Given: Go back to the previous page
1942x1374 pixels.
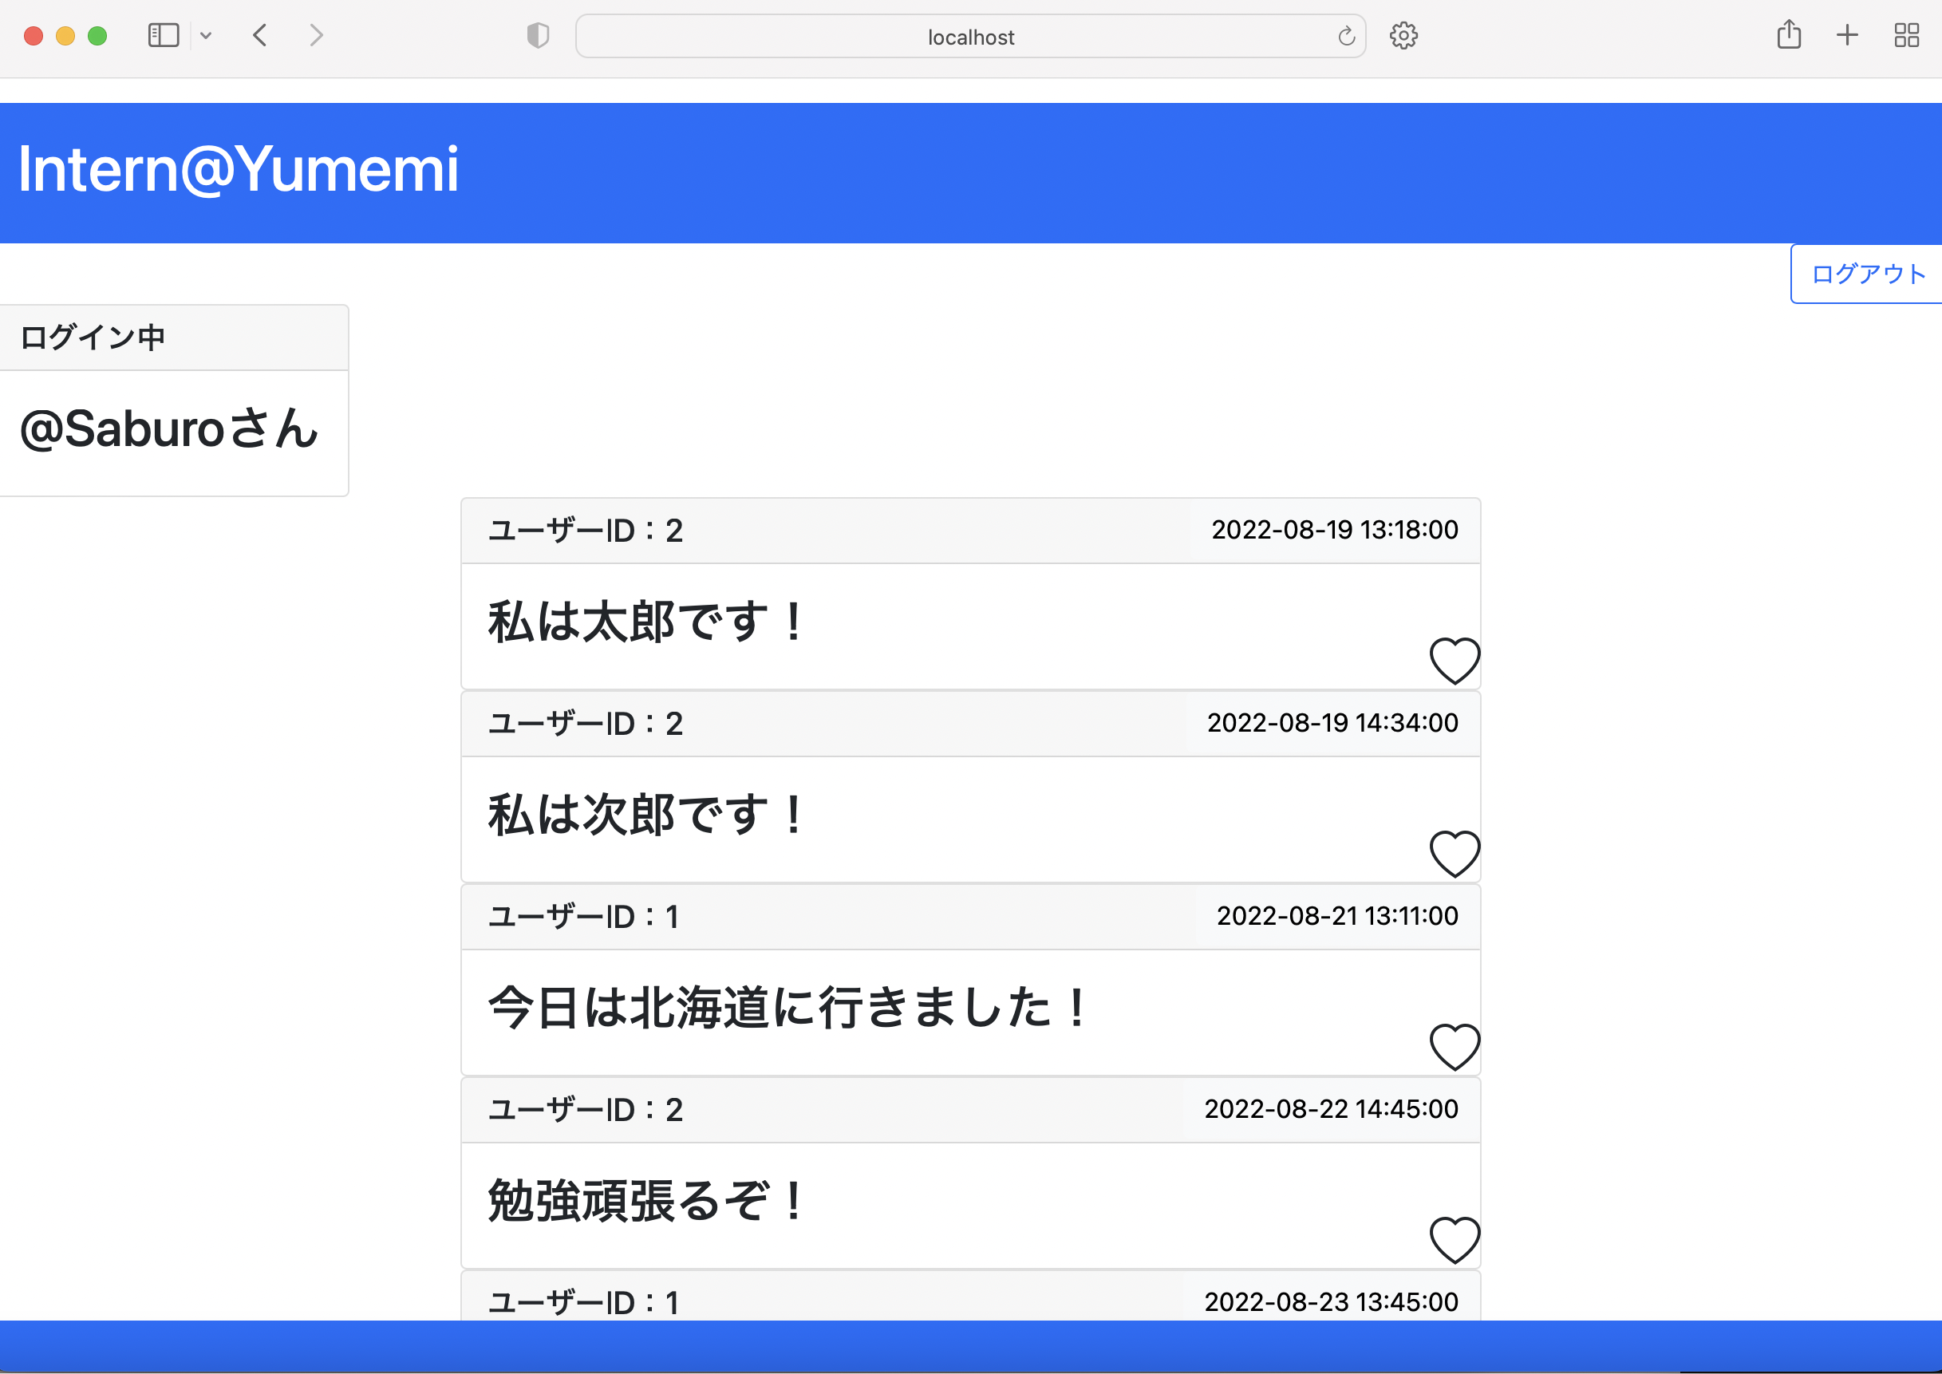Looking at the screenshot, I should pos(261,36).
